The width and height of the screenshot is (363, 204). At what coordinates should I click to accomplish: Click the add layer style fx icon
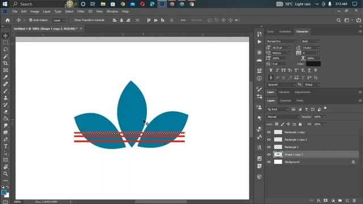point(319,200)
